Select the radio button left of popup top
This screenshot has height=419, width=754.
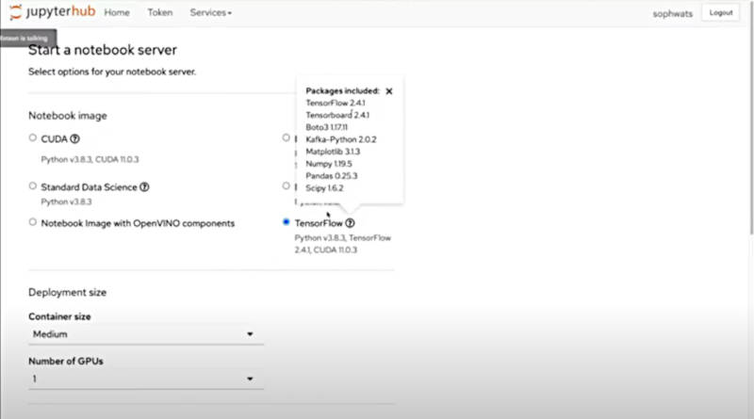tap(287, 137)
